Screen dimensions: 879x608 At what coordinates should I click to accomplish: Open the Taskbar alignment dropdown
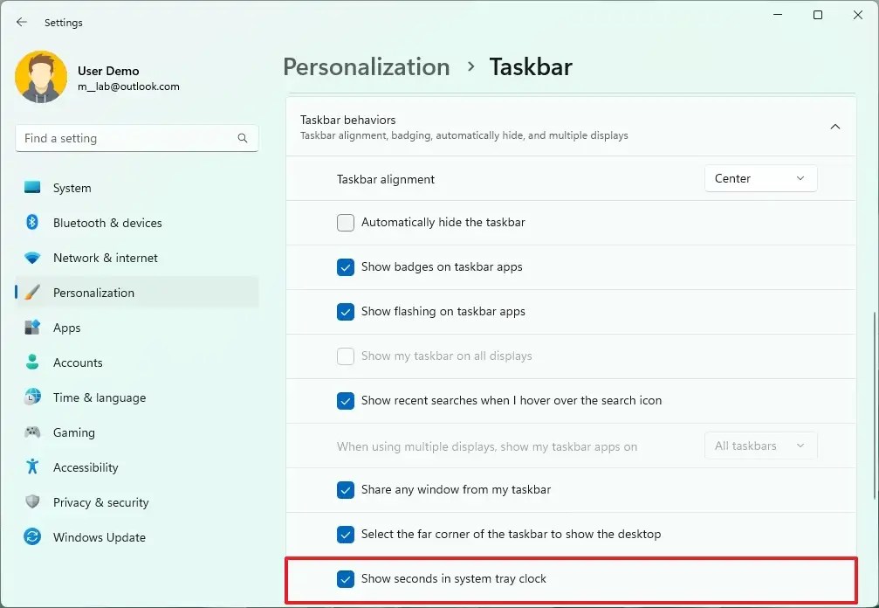[x=759, y=178]
